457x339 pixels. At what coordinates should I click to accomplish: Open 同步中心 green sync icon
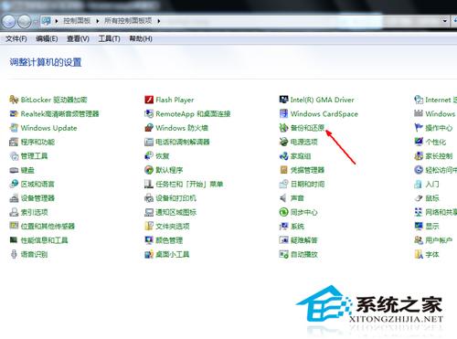[283, 212]
